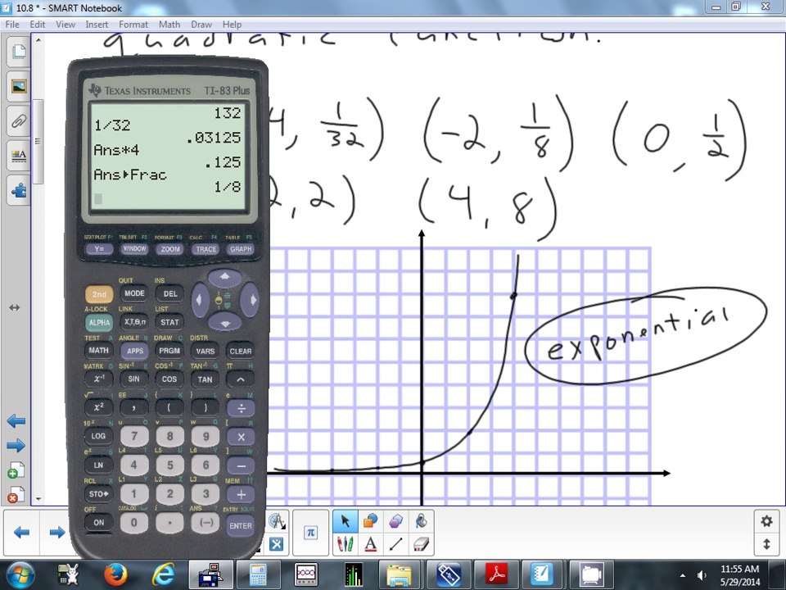Click the sidebar move double-arrow
The width and height of the screenshot is (786, 590).
(15, 307)
